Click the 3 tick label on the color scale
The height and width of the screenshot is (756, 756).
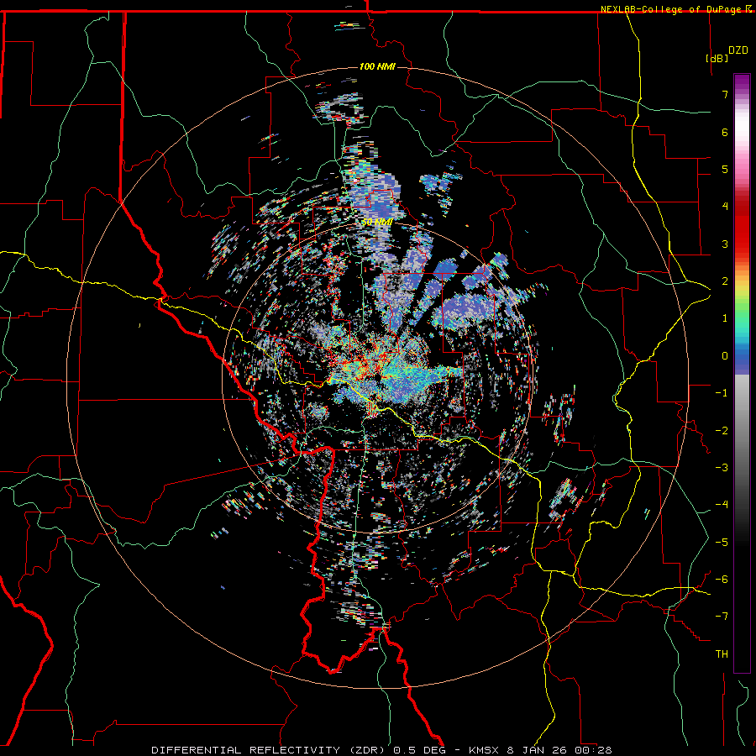click(x=725, y=244)
